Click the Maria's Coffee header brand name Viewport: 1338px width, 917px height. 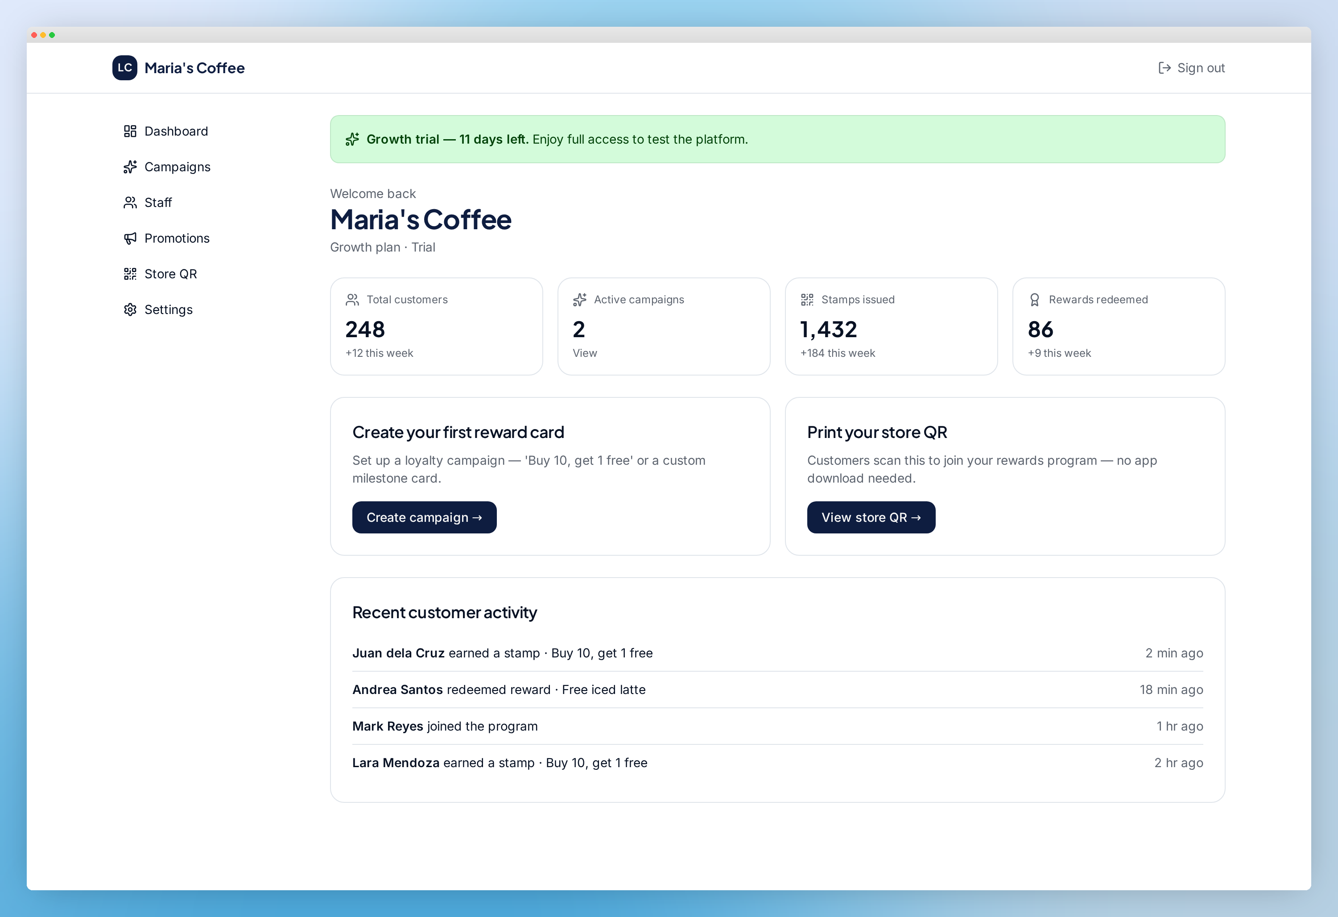pyautogui.click(x=194, y=68)
